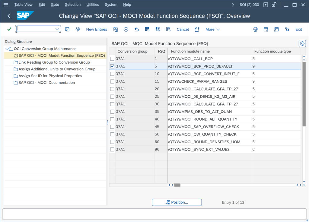Open the customize layout gears icon
The width and height of the screenshot is (309, 222).
click(x=287, y=29)
